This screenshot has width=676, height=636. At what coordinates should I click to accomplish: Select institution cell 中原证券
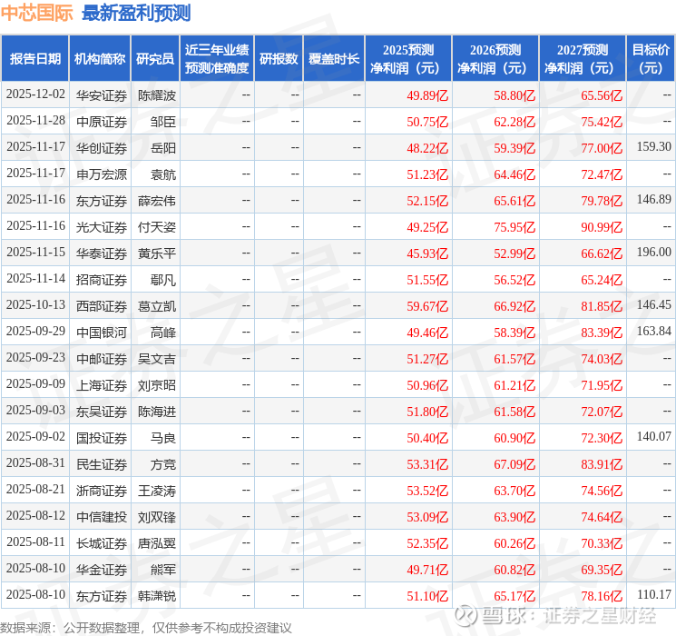(x=102, y=122)
